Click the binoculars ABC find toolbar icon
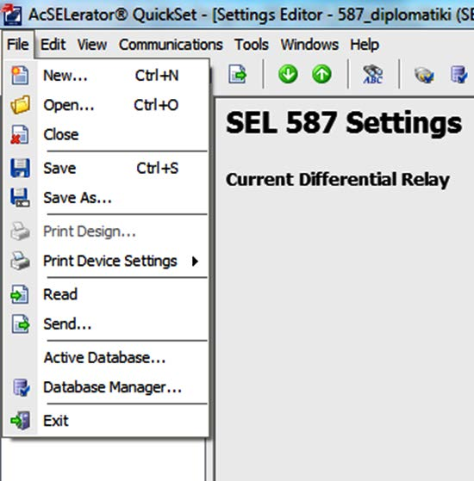The height and width of the screenshot is (481, 474). (x=372, y=74)
